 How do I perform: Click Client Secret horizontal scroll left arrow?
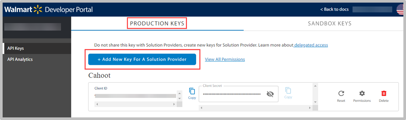pos(201,107)
